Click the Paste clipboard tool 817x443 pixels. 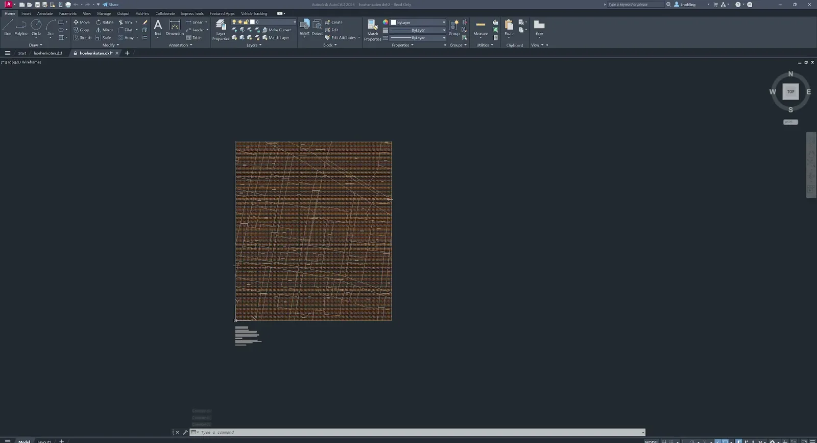(509, 28)
